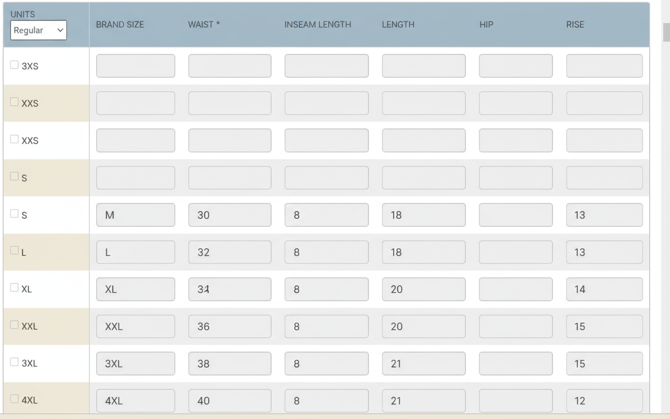The width and height of the screenshot is (670, 419).
Task: Edit the brand size field containing L
Action: tap(136, 252)
